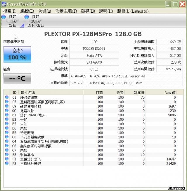Screen dimensions: 187x191
Task: Click the 屬性名稱 column header
Action: [51, 93]
